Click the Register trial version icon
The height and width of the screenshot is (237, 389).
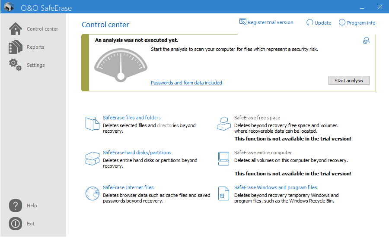click(242, 22)
